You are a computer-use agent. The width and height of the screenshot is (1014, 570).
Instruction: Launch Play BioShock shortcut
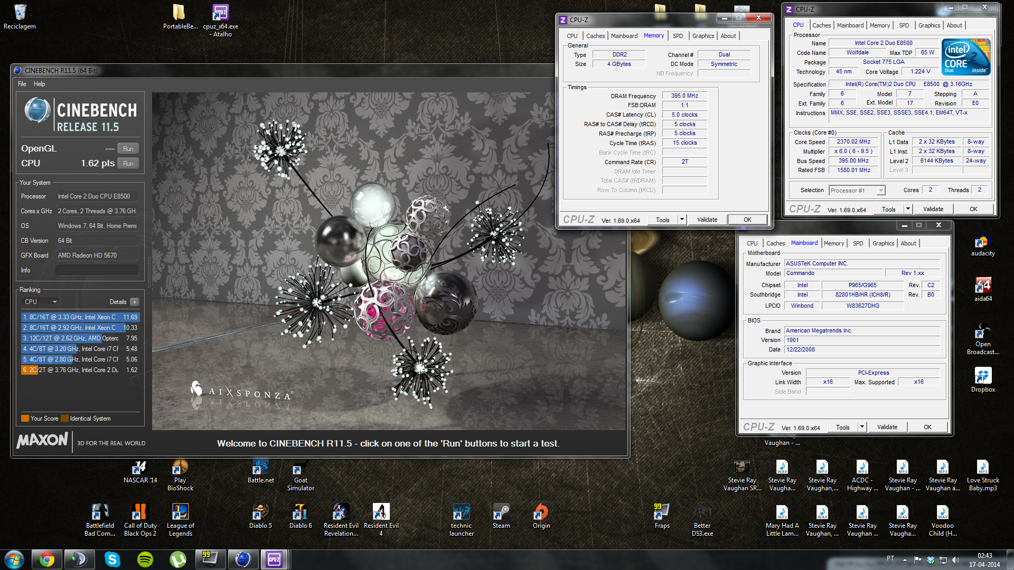pos(180,476)
